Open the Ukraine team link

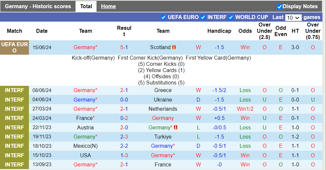point(163,100)
